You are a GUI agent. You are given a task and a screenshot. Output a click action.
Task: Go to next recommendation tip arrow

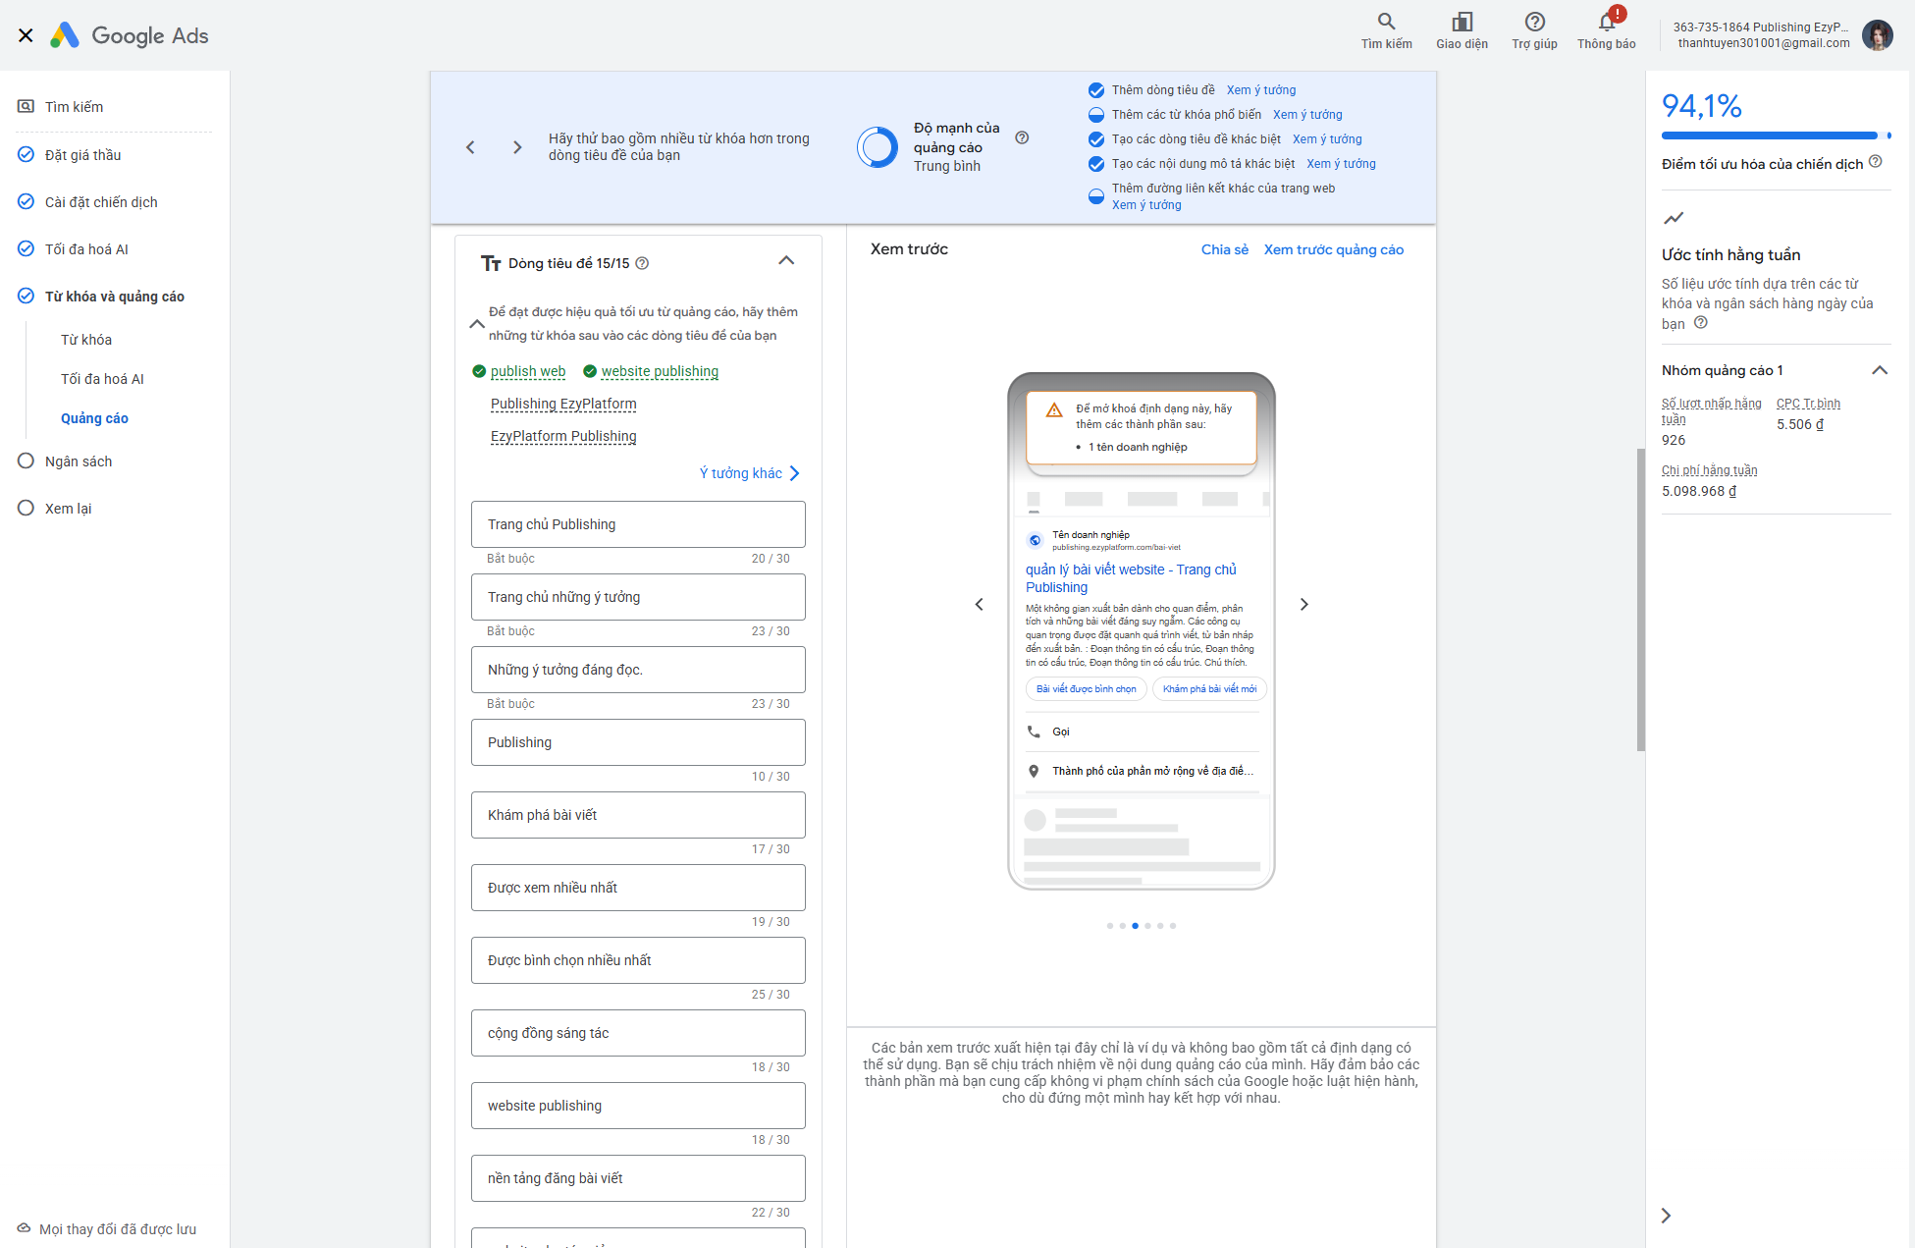click(x=517, y=147)
